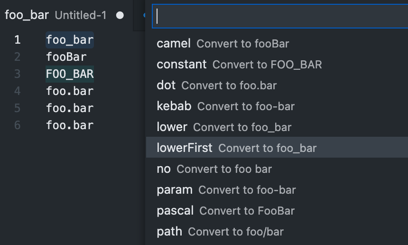Focus the command palette search field
Image resolution: width=408 pixels, height=245 pixels.
tap(280, 17)
